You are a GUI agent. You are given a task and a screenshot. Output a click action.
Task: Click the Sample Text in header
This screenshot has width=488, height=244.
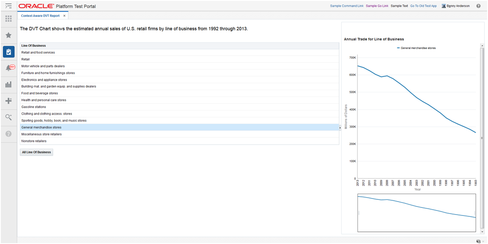pos(400,6)
